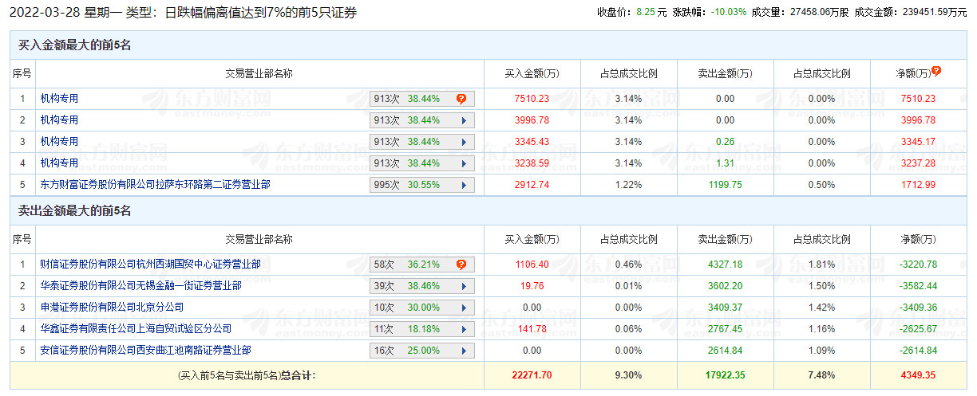Screen dimensions: 977x396
Task: Expand the arrow in the 机构专用 row with 3238.59
Action: (x=463, y=163)
